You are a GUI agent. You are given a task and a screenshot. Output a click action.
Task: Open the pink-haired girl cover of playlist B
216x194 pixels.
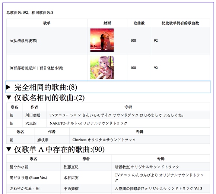click(102, 67)
